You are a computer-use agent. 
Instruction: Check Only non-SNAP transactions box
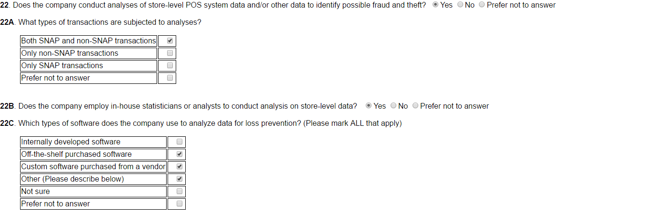pos(170,53)
